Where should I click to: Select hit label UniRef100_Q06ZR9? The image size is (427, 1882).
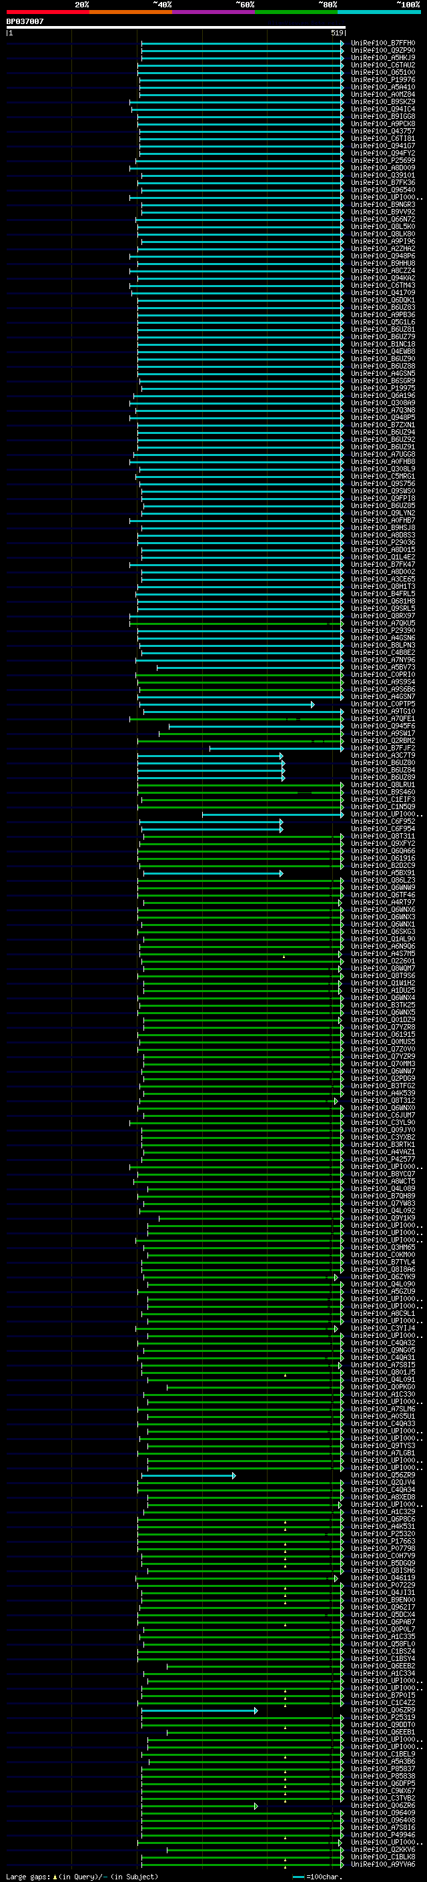coord(383,1710)
